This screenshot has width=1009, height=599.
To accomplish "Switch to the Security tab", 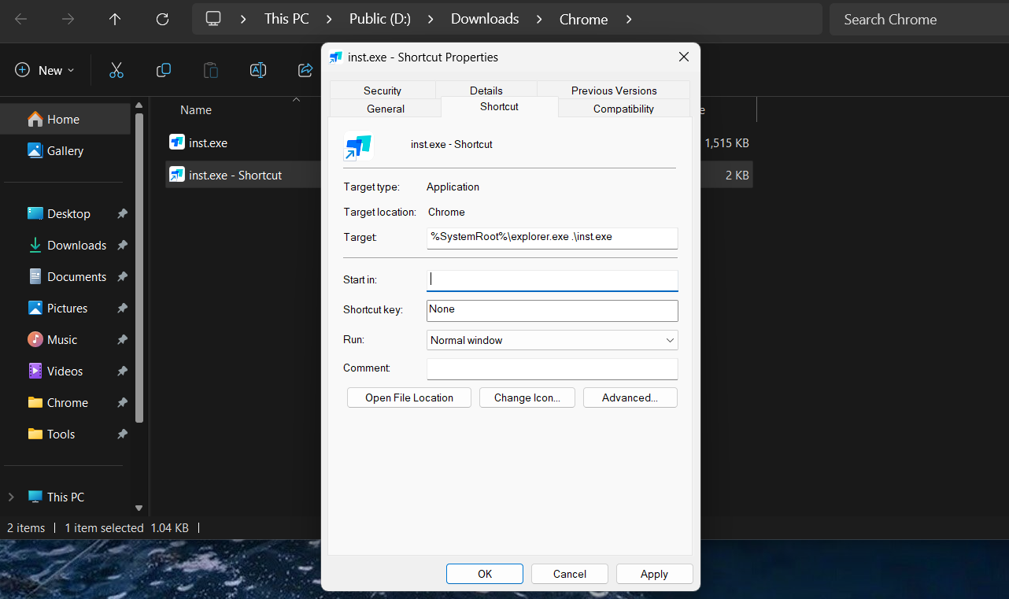I will coord(383,91).
